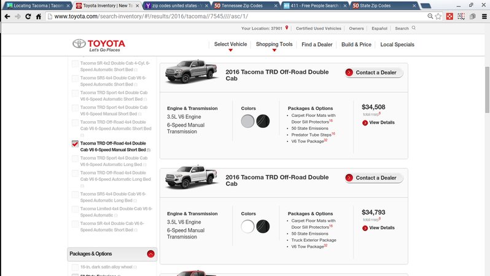This screenshot has width=490, height=276.
Task: Click View Details arrow icon for $34,508
Action: pos(365,123)
